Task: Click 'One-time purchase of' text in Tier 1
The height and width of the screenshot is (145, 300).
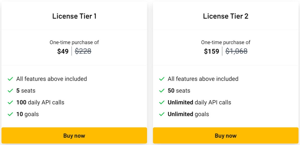Action: point(74,42)
